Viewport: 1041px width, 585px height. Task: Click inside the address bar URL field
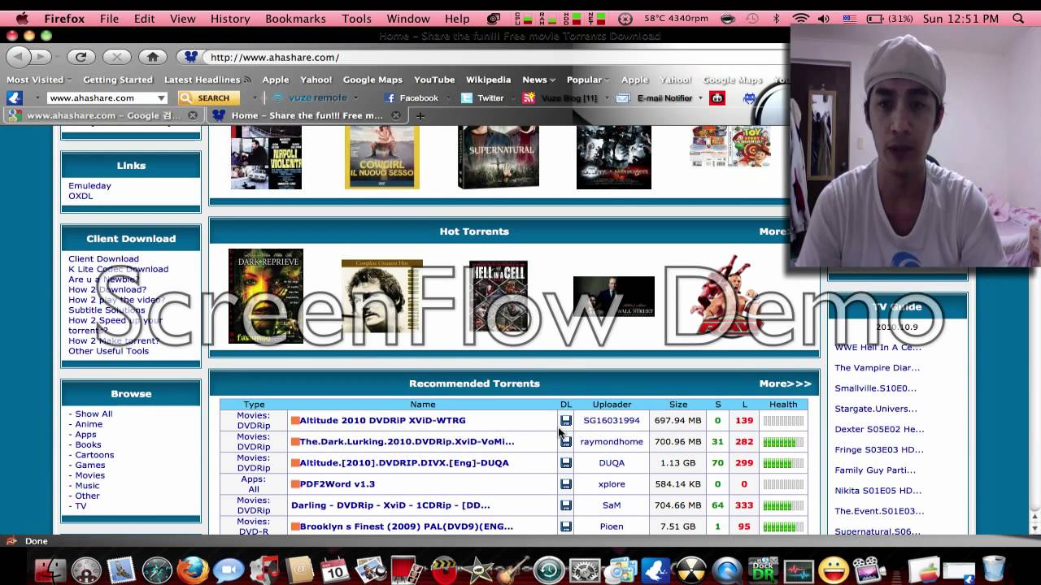[488, 57]
